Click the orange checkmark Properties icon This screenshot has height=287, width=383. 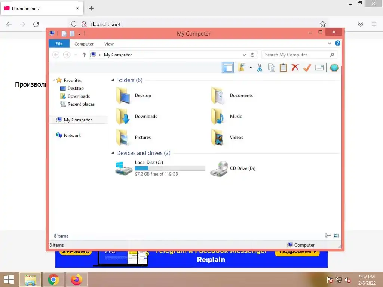tap(307, 68)
